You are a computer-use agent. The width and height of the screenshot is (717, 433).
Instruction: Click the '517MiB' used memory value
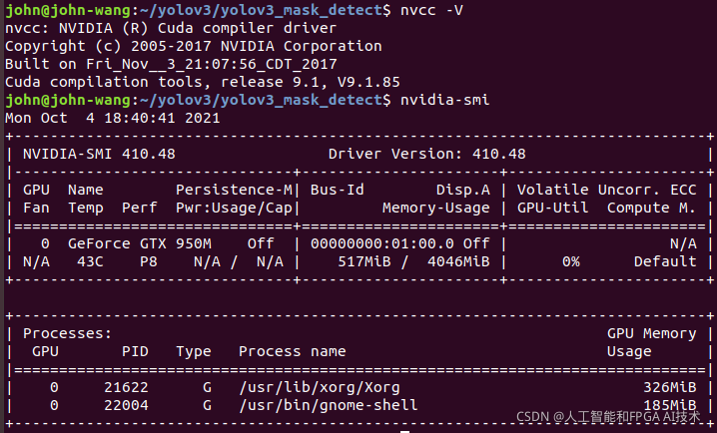tap(364, 261)
